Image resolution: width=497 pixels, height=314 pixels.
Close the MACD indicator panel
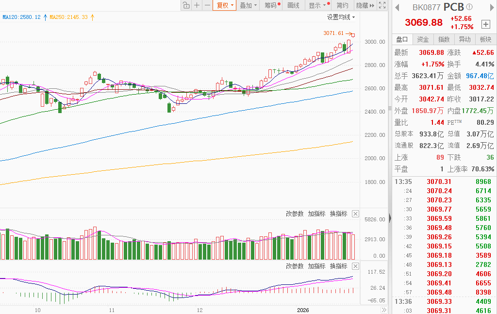[355, 266]
